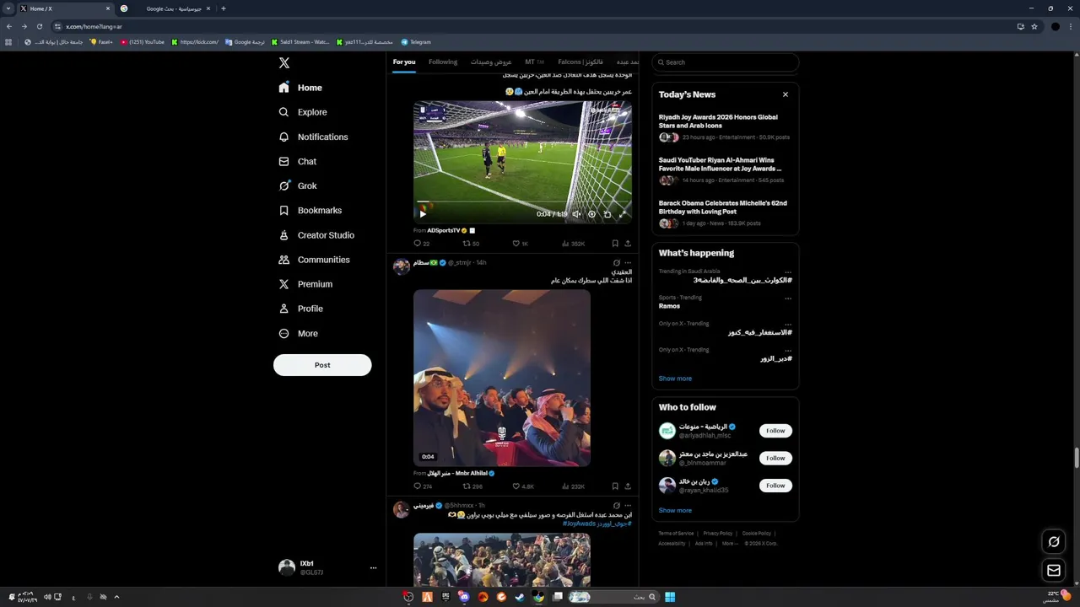Reply to the ADSportsTV post
The width and height of the screenshot is (1080, 607).
pyautogui.click(x=421, y=244)
